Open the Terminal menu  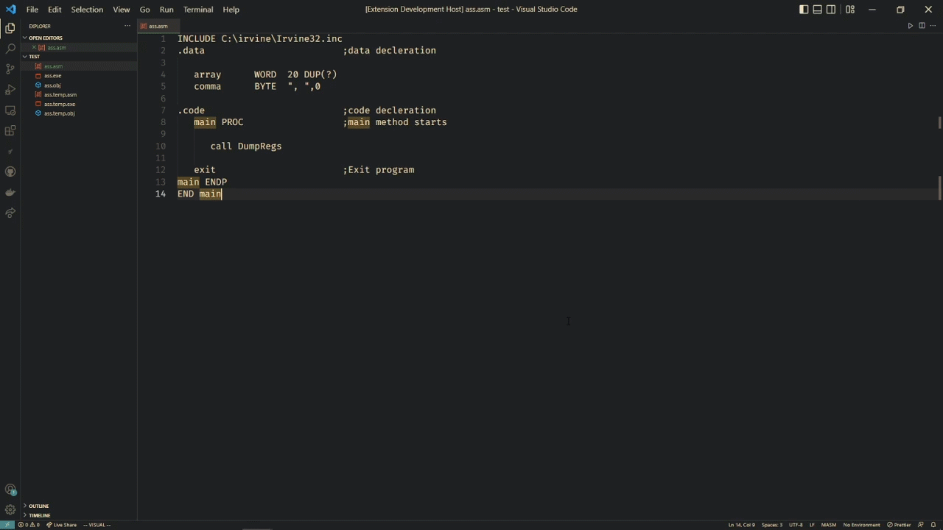[x=197, y=10]
